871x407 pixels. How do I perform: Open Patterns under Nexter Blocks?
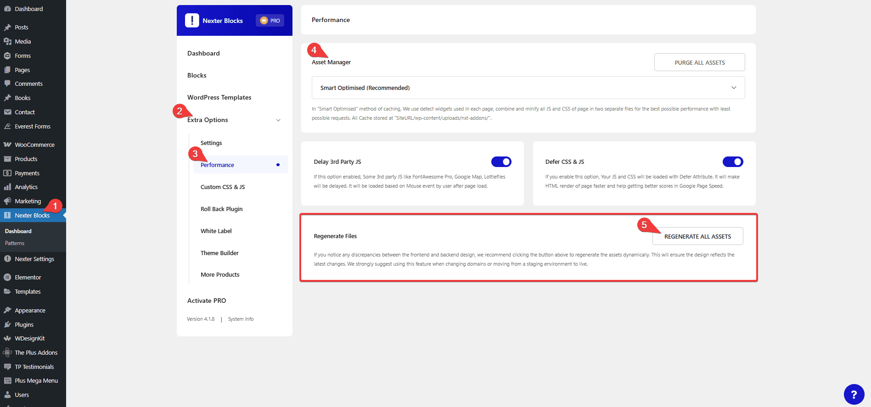coord(15,243)
